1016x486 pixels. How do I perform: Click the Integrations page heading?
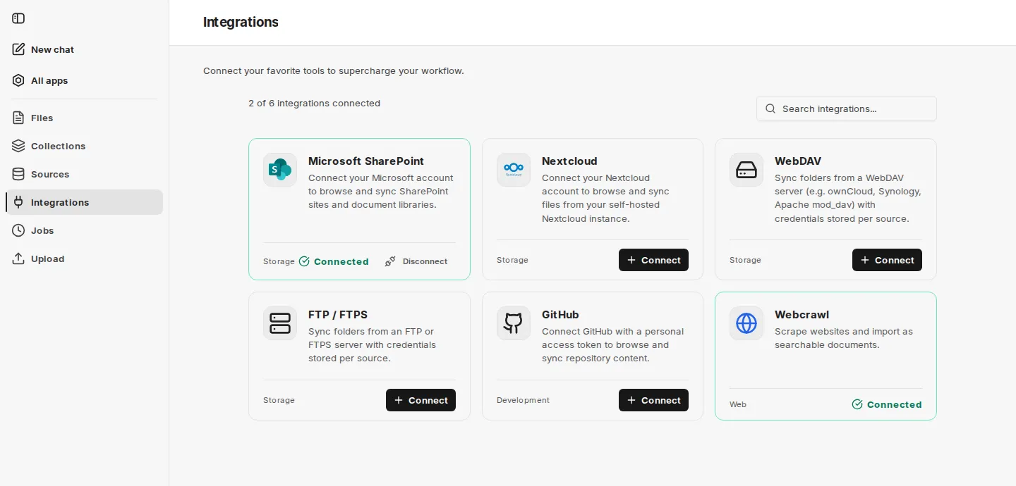241,22
